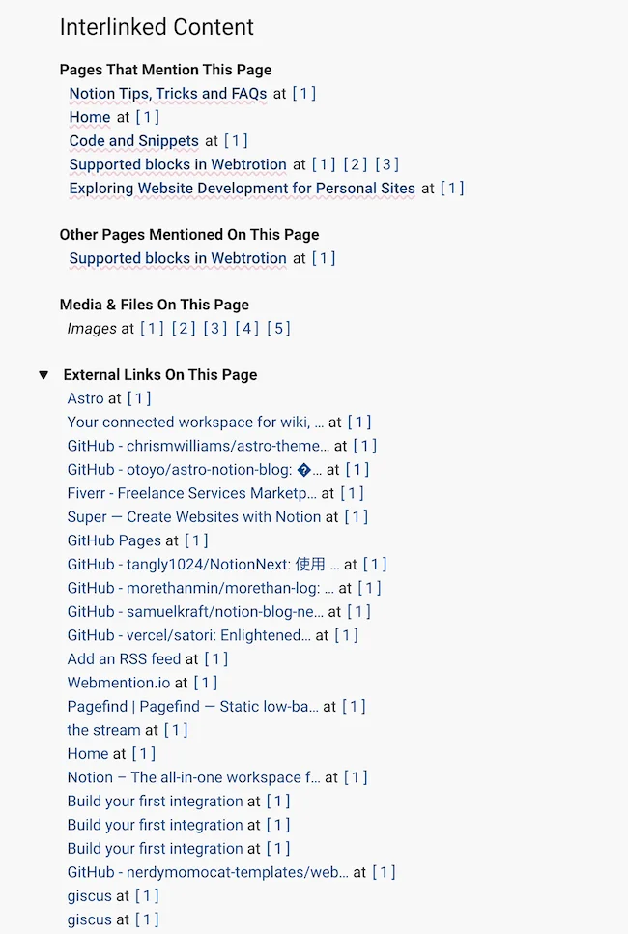Open the Astro external link
Image resolution: width=628 pixels, height=934 pixels.
coord(85,398)
